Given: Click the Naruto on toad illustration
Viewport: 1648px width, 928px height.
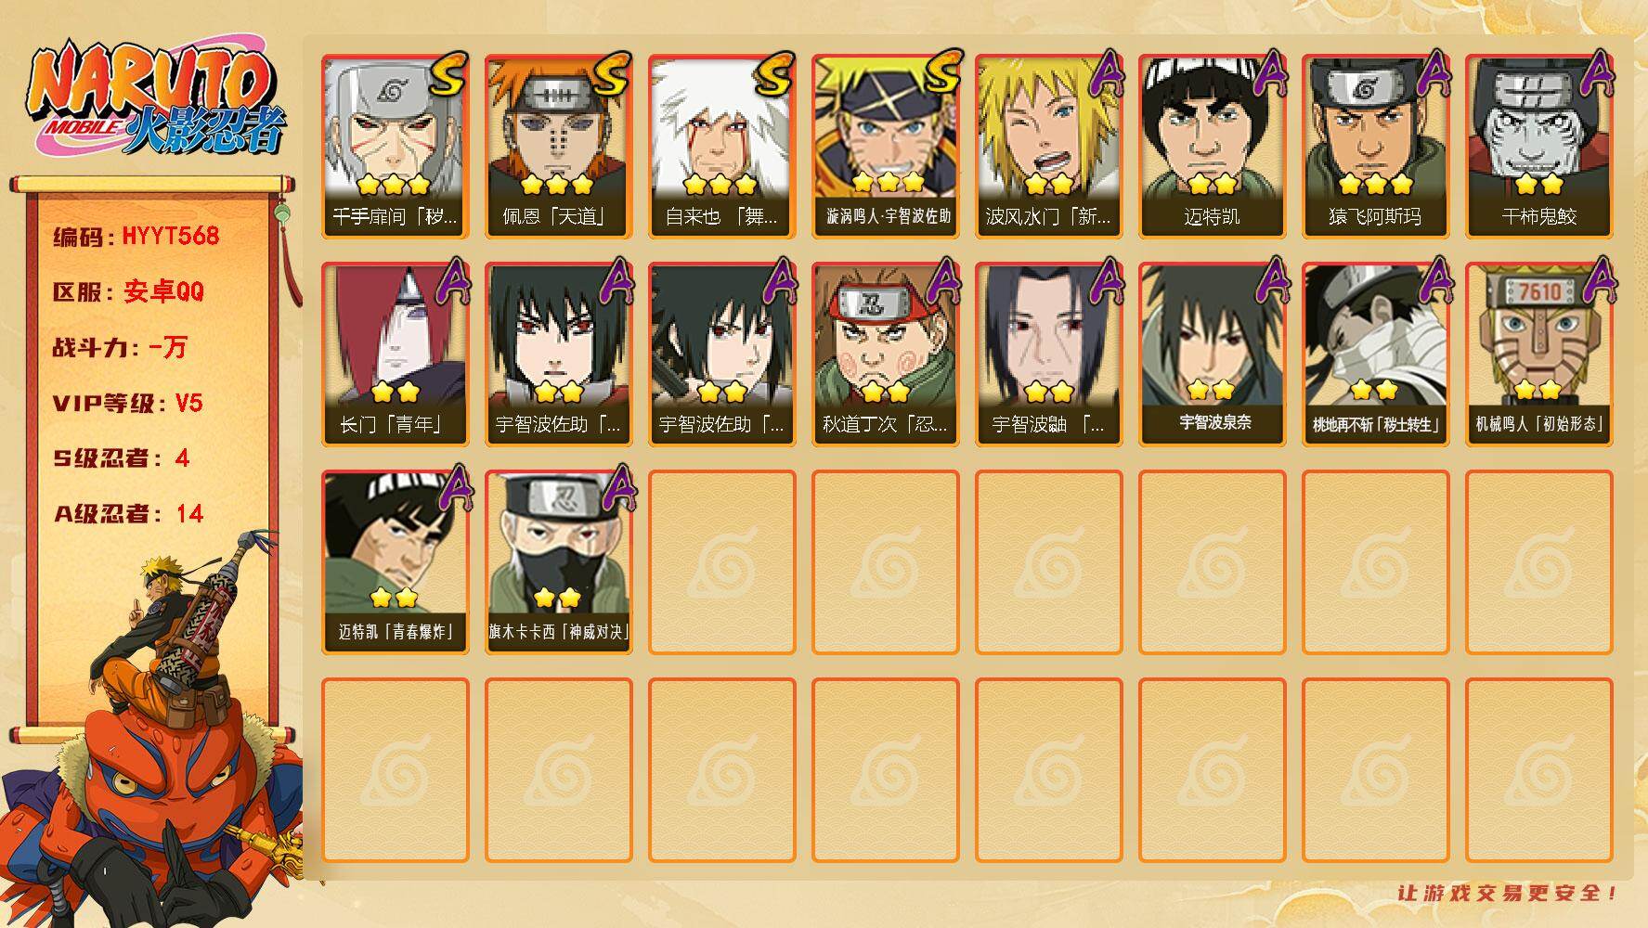Looking at the screenshot, I should click(153, 733).
